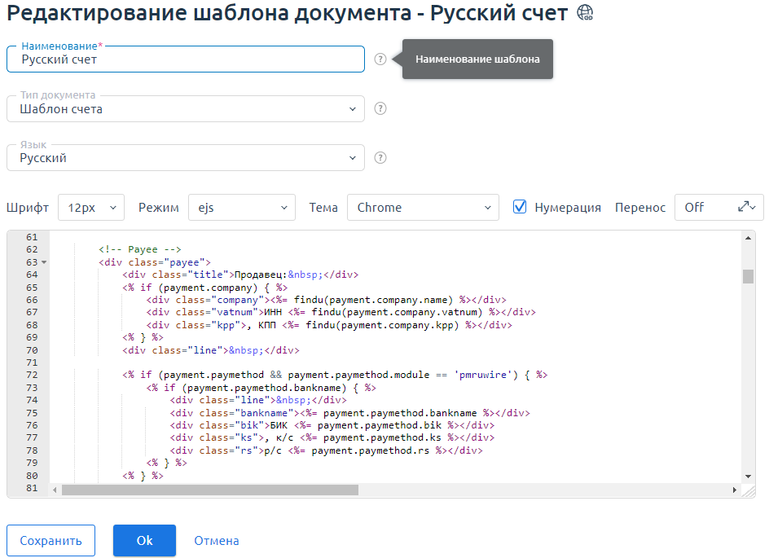Viewport: 769px width, 558px height.
Task: Click the globe icon beside the page title
Action: tap(585, 12)
